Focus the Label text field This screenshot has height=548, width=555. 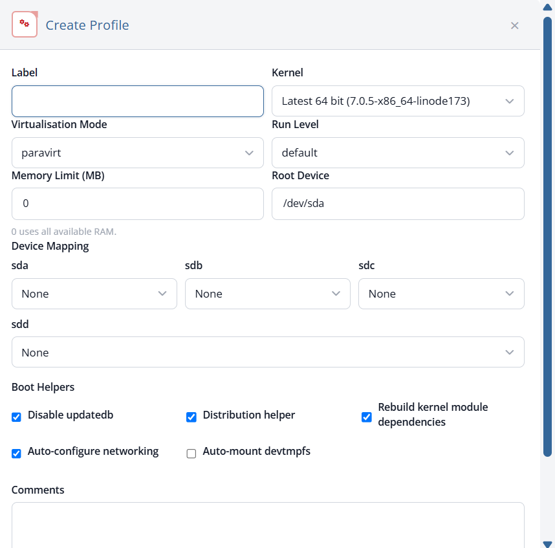tap(138, 101)
